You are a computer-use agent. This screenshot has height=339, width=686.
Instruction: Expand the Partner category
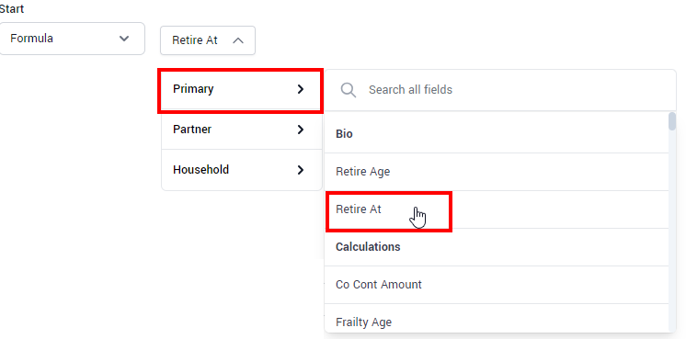[x=242, y=130]
